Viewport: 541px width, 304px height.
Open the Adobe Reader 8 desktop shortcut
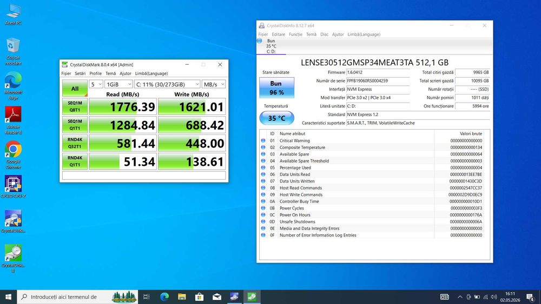click(x=13, y=120)
